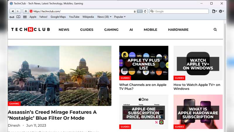This screenshot has width=234, height=132.
Task: Reload the page with the refresh icon
Action: (x=145, y=11)
